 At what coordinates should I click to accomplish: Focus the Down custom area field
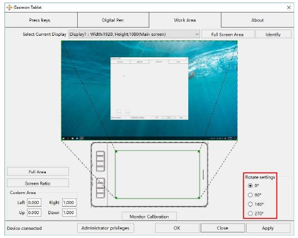coord(69,213)
